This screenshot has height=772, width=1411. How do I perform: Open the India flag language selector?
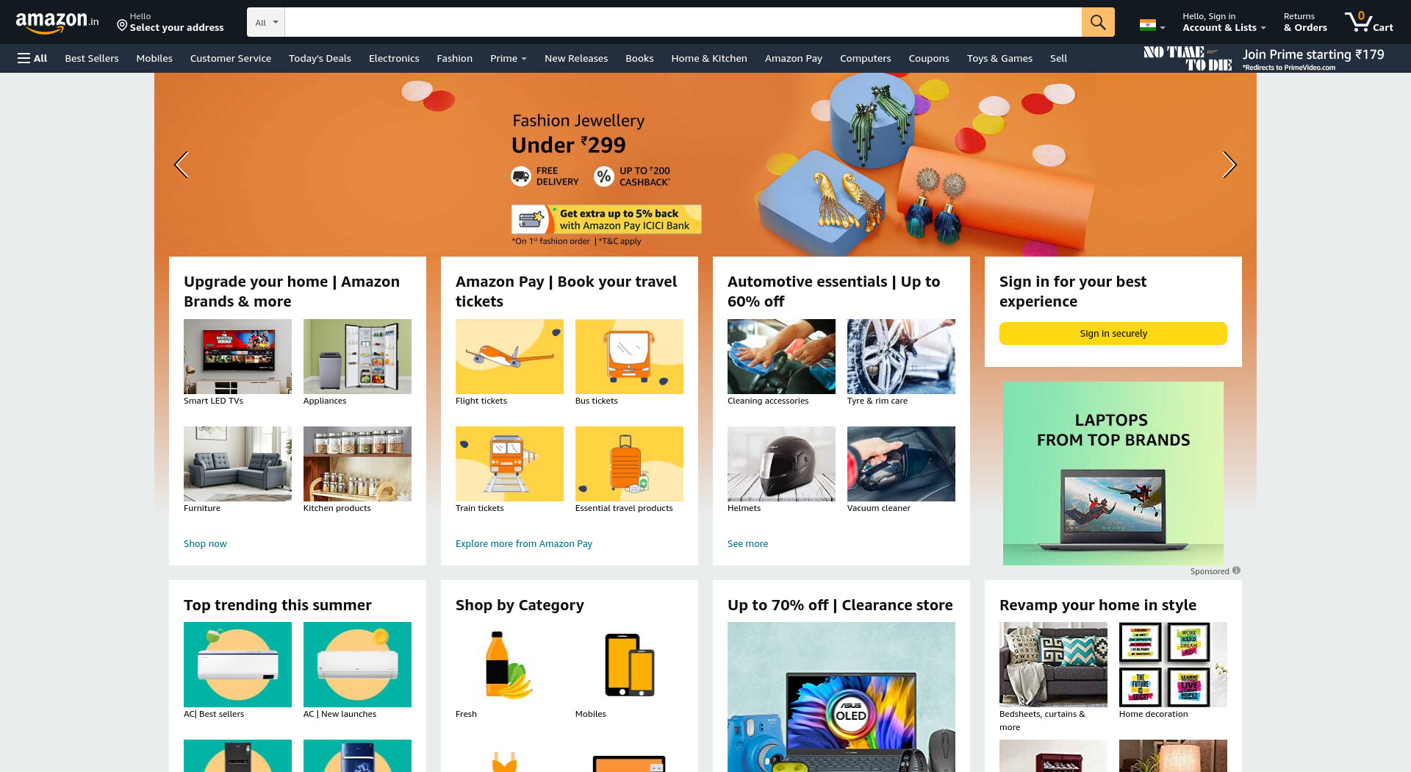coord(1152,25)
